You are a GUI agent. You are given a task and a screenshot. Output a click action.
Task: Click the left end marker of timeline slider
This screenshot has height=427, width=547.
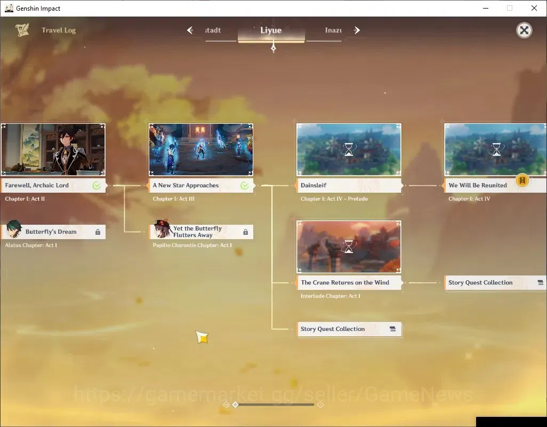(x=226, y=404)
